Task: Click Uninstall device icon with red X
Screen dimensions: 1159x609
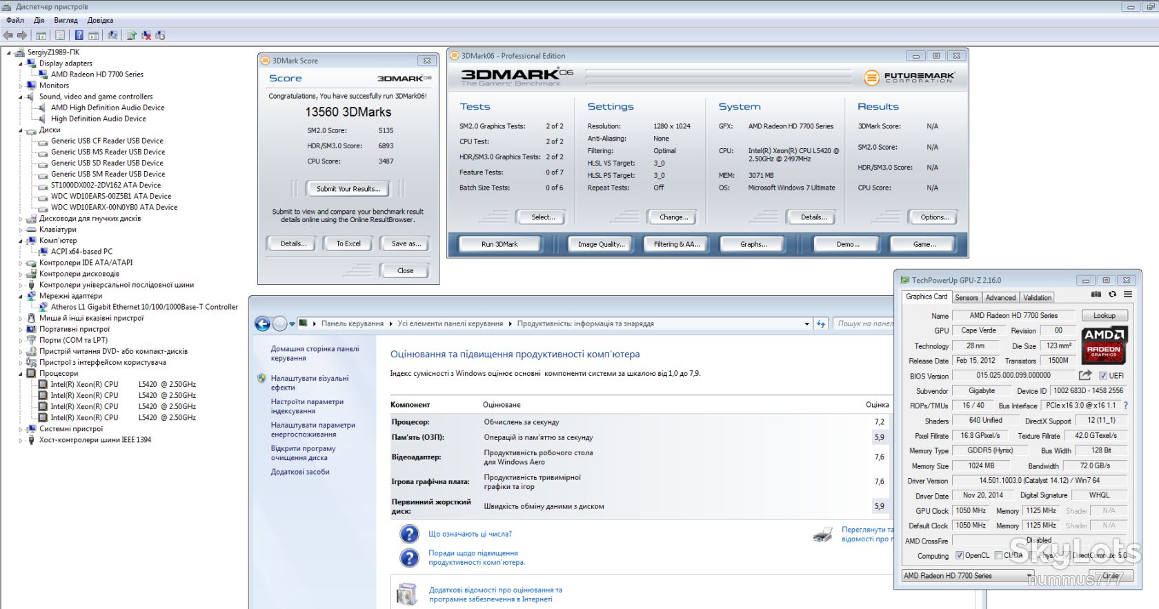Action: [146, 35]
